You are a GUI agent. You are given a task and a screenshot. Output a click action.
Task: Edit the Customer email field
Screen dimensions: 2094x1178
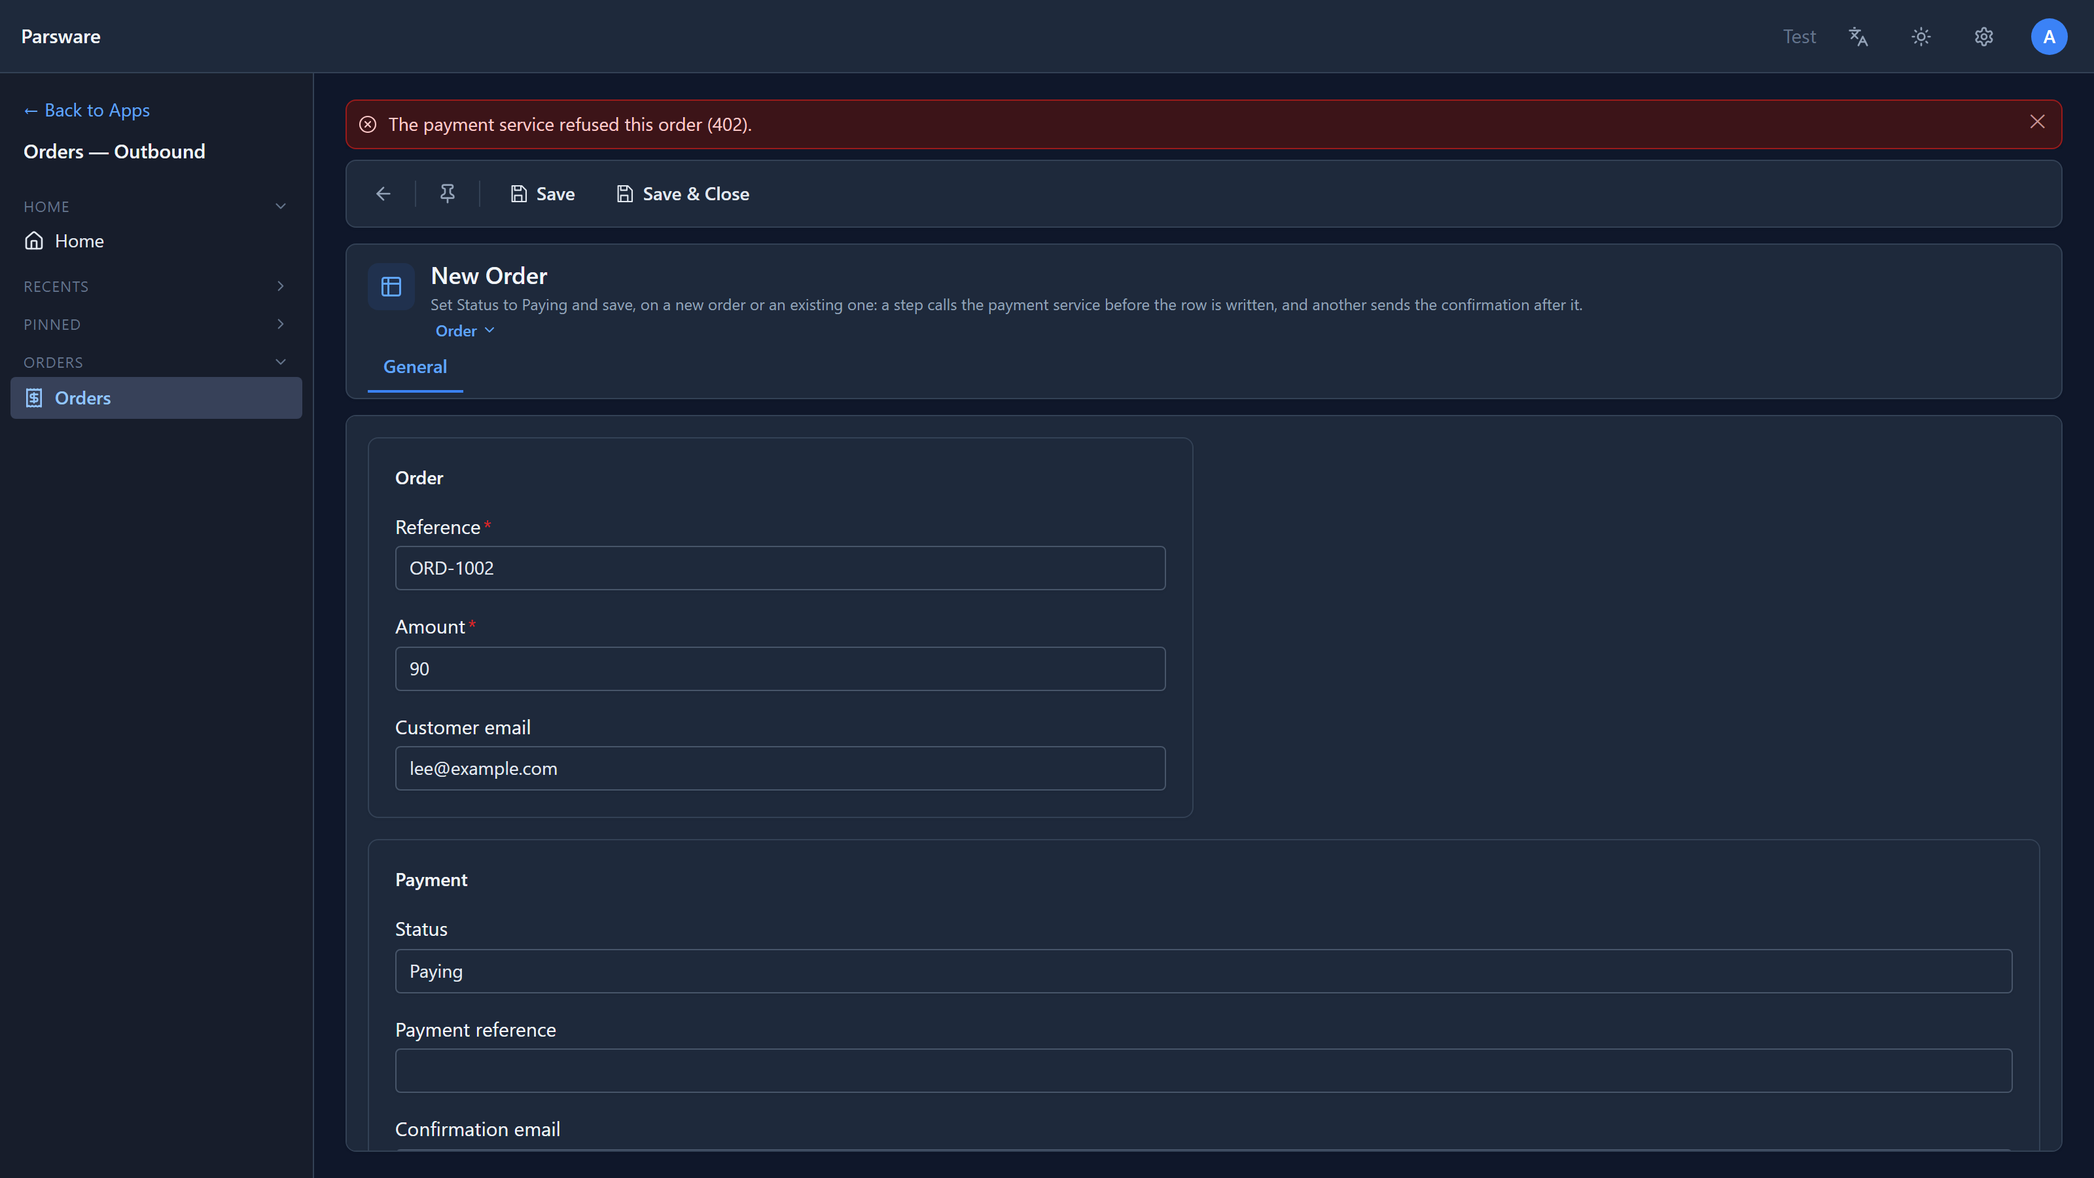coord(779,768)
